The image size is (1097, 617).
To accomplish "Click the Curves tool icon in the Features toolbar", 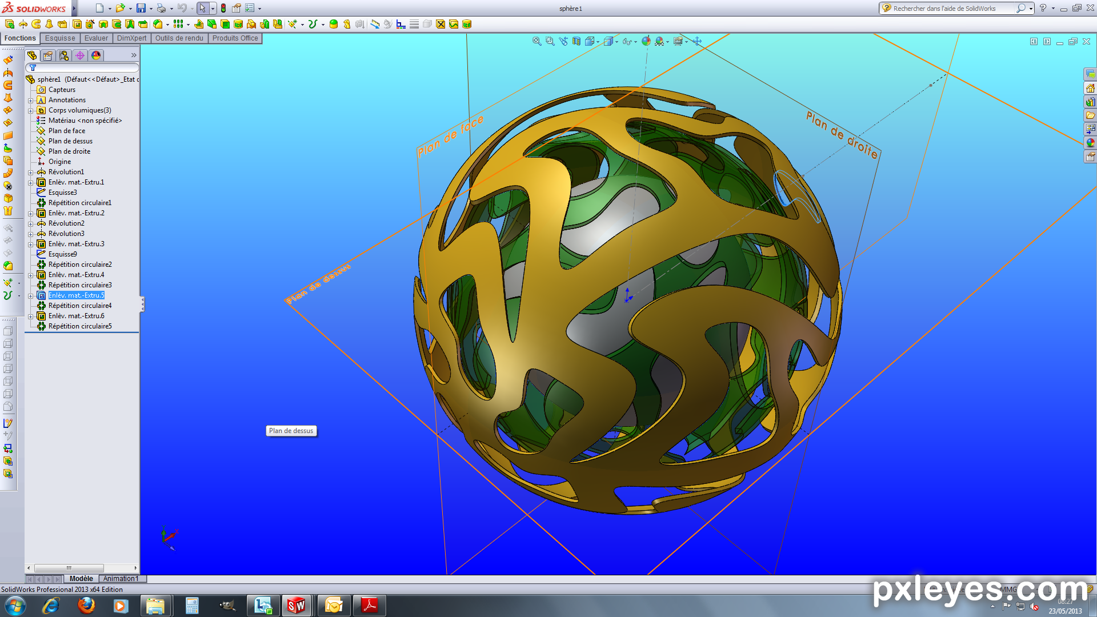I will (313, 24).
